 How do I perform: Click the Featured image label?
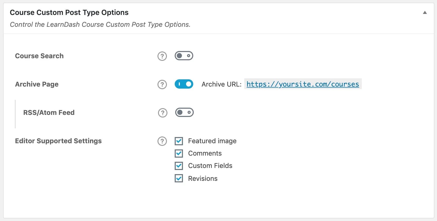point(212,141)
